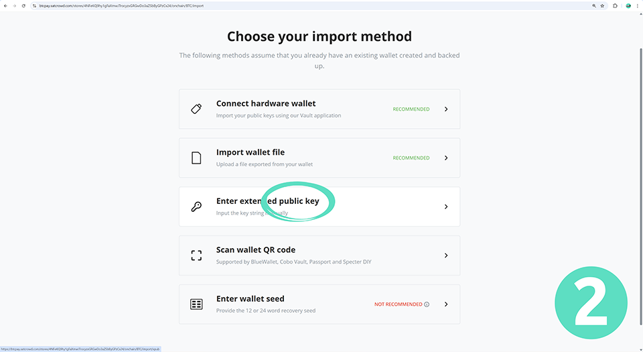Viewport: 643px width, 352px height.
Task: Open the browser profile avatar
Action: click(x=628, y=5)
